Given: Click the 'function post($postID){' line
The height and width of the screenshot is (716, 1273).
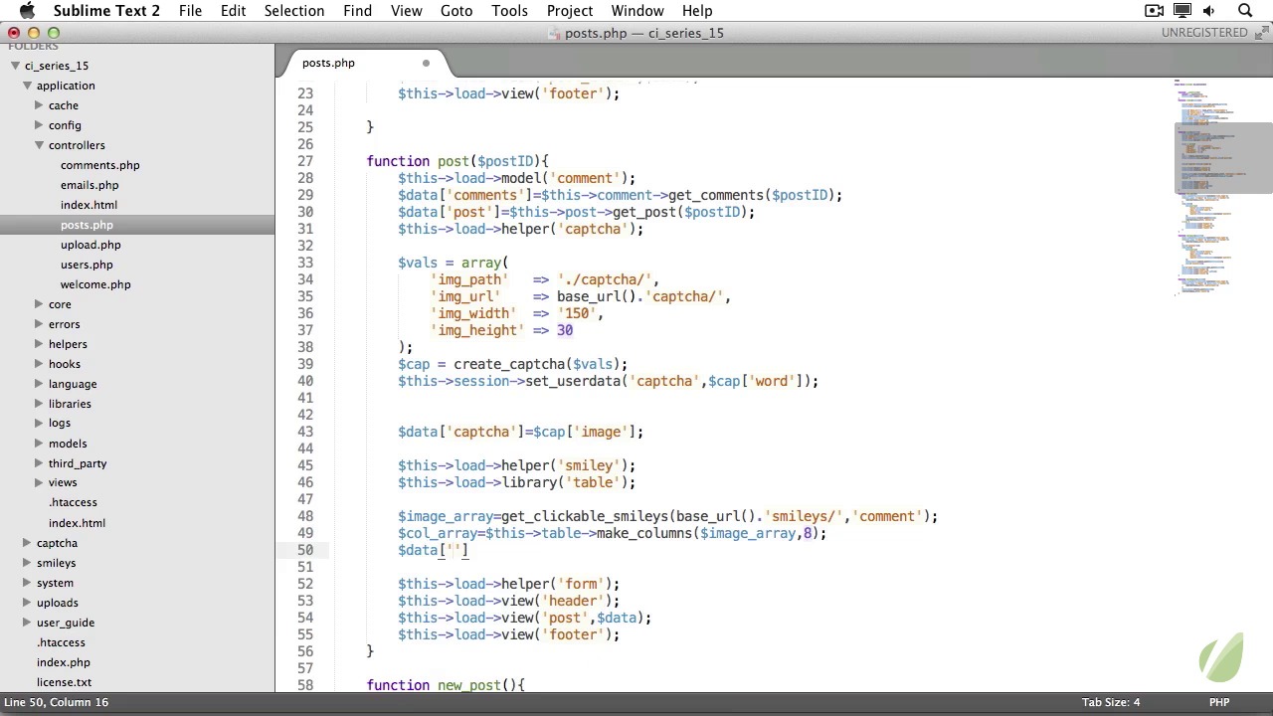Looking at the screenshot, I should click(x=457, y=161).
